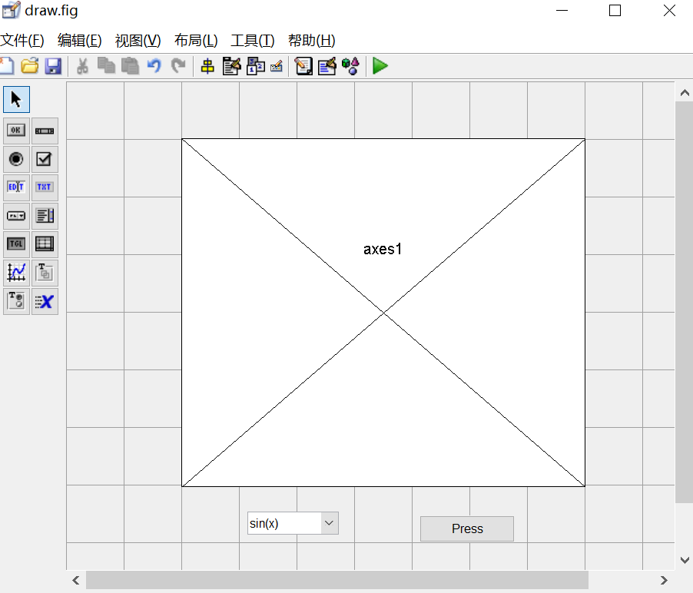Pick the Static Text component tool
Screen dimensions: 693x593
click(x=45, y=187)
